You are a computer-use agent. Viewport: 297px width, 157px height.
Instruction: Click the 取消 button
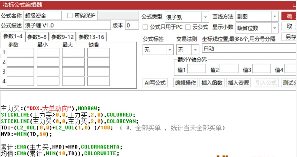(289, 26)
